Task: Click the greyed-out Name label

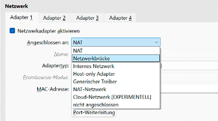Action: point(61,54)
